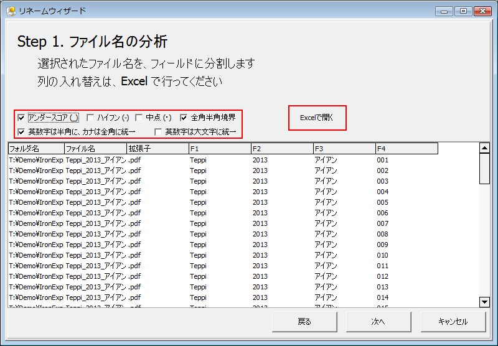Screen dimensions: 498x346
Task: Click the 次へ button
Action: [378, 322]
